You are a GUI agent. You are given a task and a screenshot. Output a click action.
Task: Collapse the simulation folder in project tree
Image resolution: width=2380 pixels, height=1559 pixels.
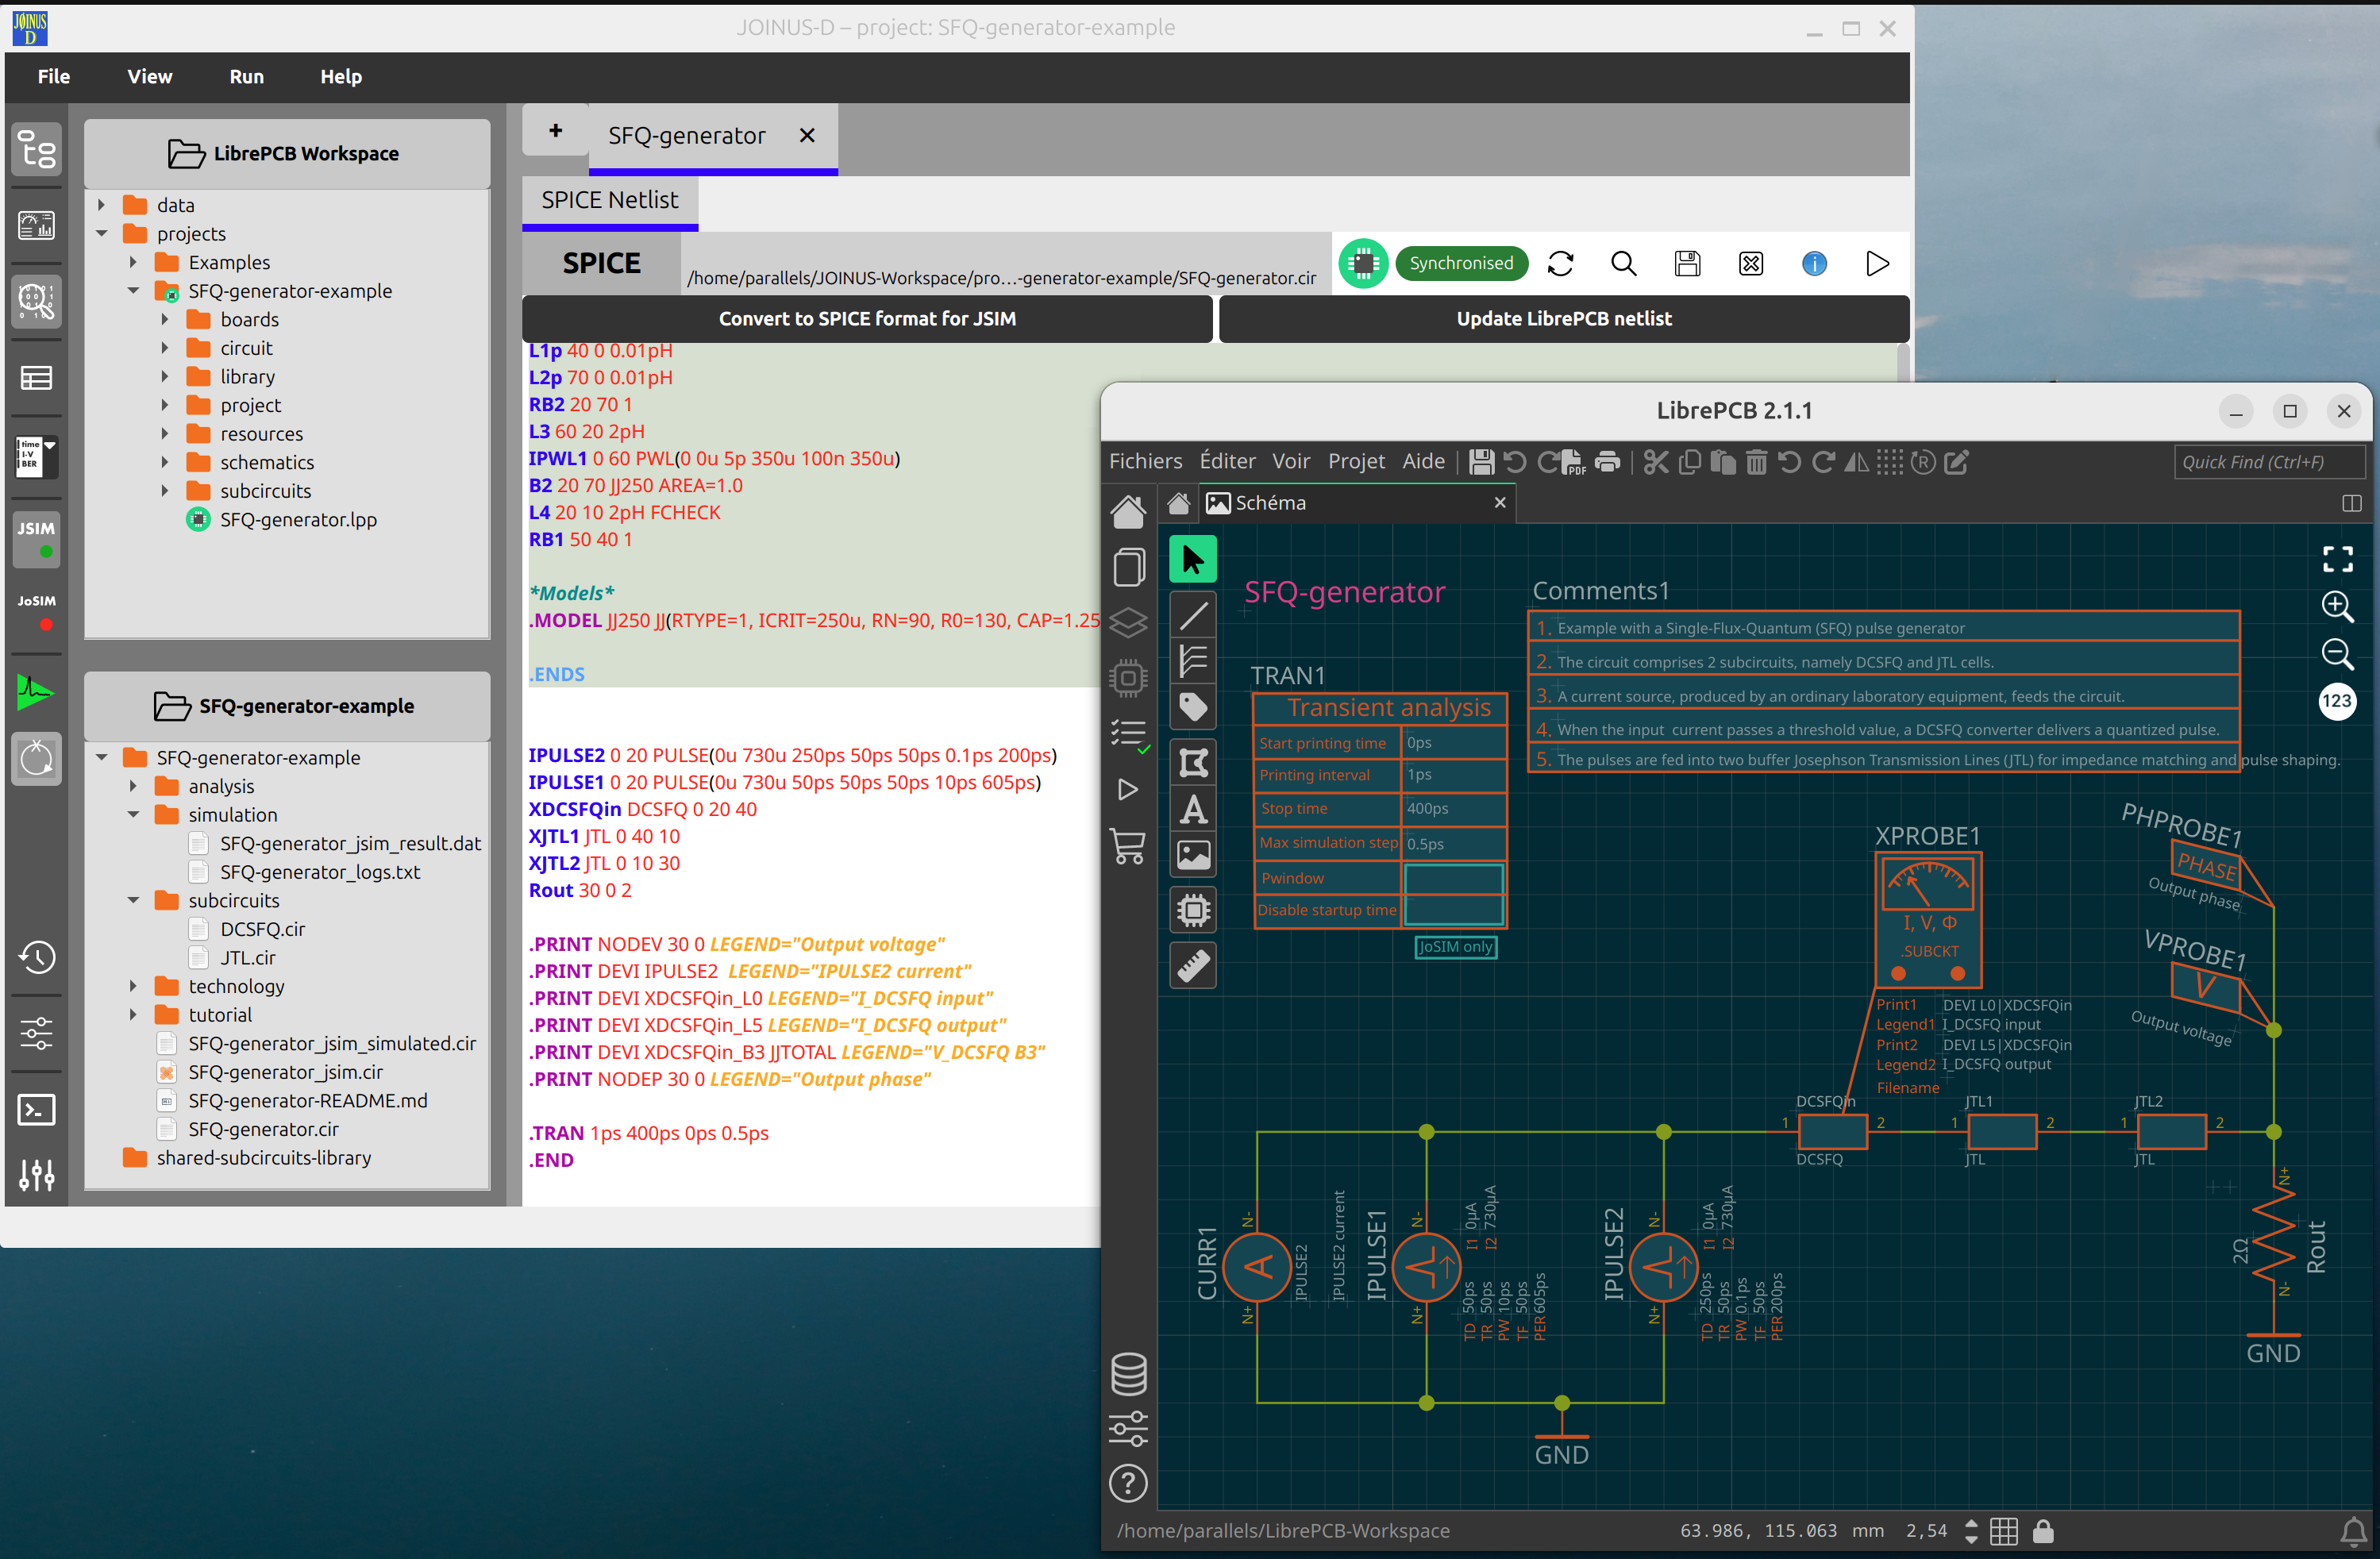coord(133,815)
